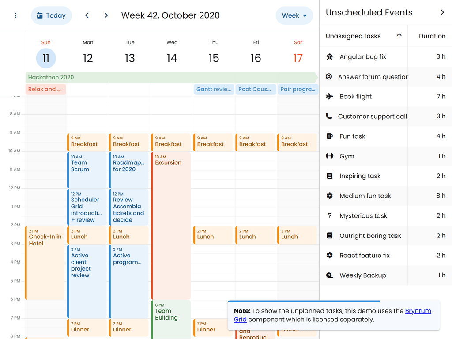Click the question mark icon for Mysterious task

point(329,215)
